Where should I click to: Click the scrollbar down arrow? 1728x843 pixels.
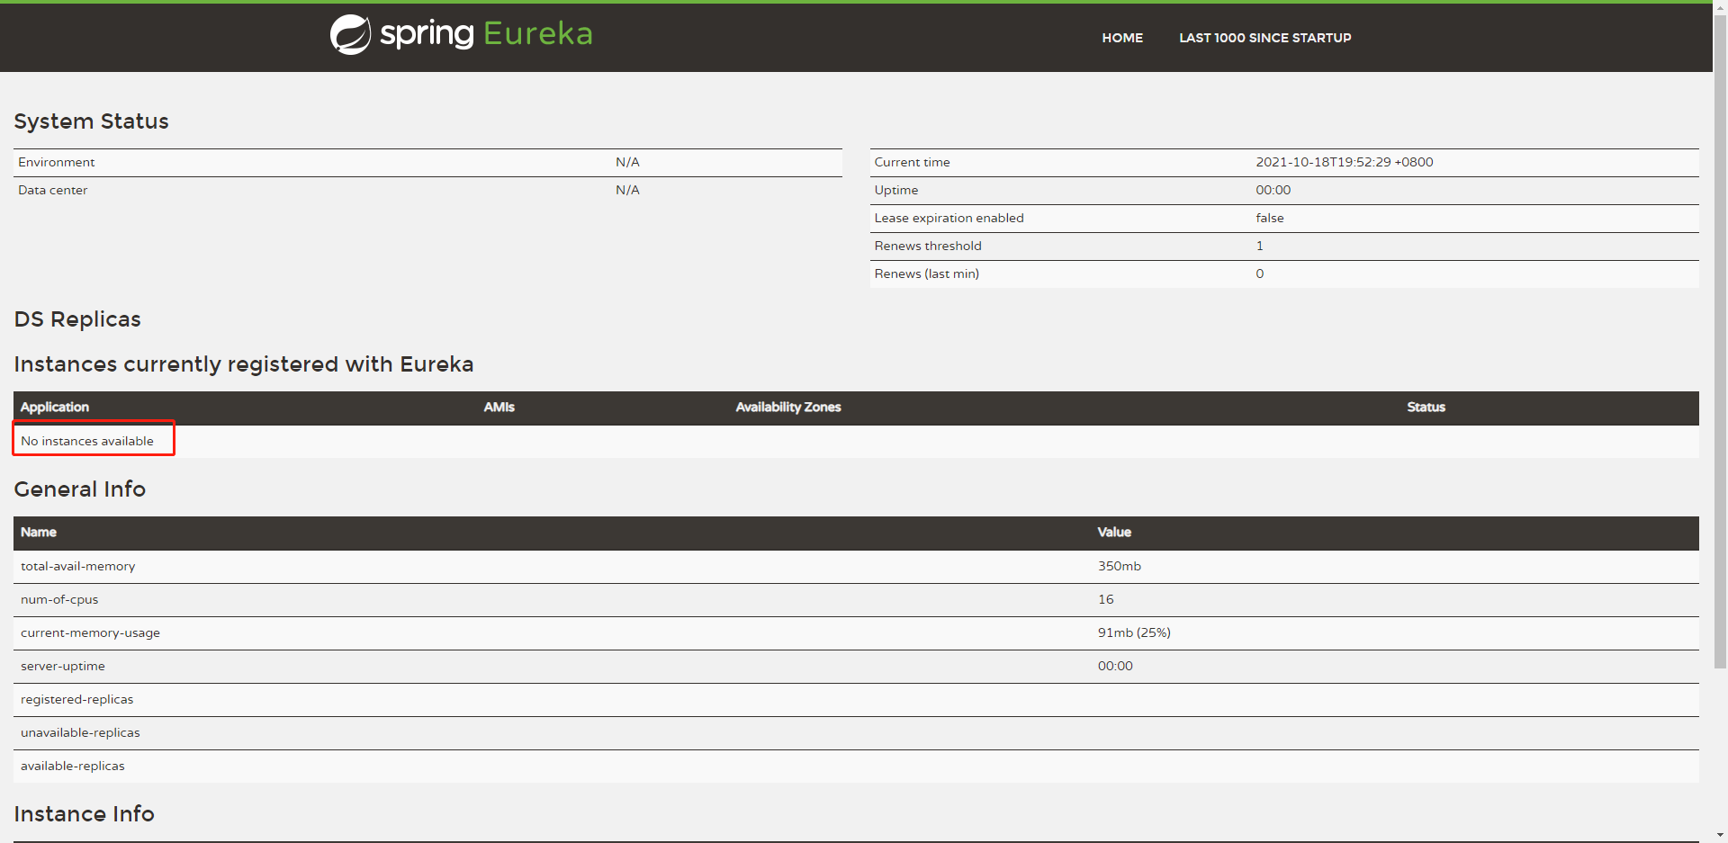click(x=1720, y=836)
